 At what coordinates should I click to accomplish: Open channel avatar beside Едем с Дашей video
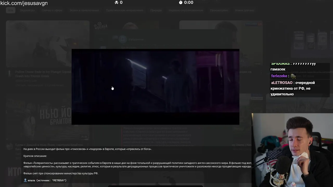(x=10, y=147)
